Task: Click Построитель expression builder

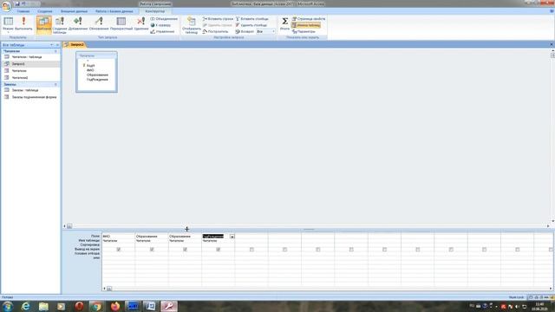Action: (x=216, y=31)
